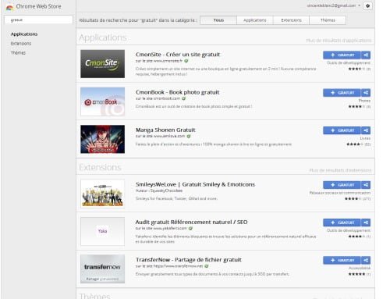The width and height of the screenshot is (390, 299).
Task: Click Manga Shonen 'Livres' category label
Action: 365,138
